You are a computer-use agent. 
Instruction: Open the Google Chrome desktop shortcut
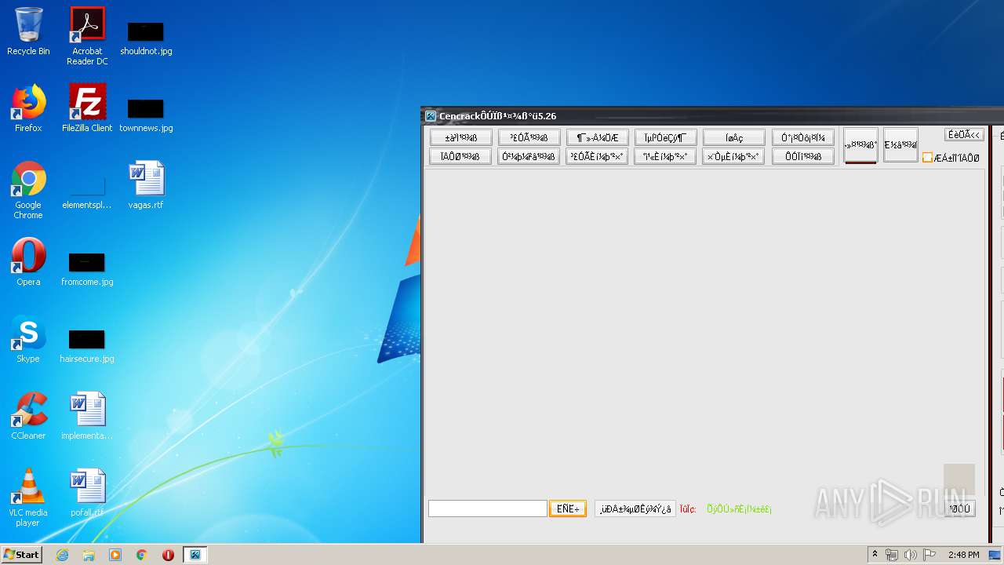[28, 190]
